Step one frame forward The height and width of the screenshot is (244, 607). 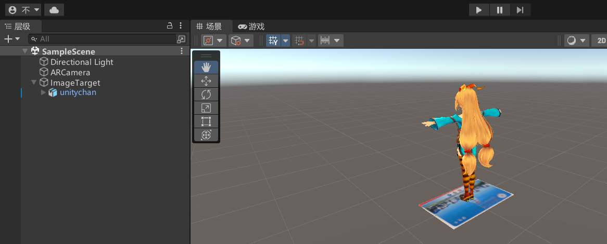pyautogui.click(x=520, y=10)
